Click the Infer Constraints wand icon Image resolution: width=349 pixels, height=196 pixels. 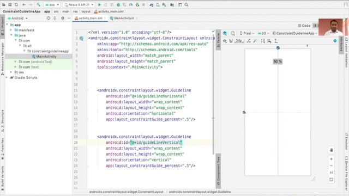tap(255, 41)
